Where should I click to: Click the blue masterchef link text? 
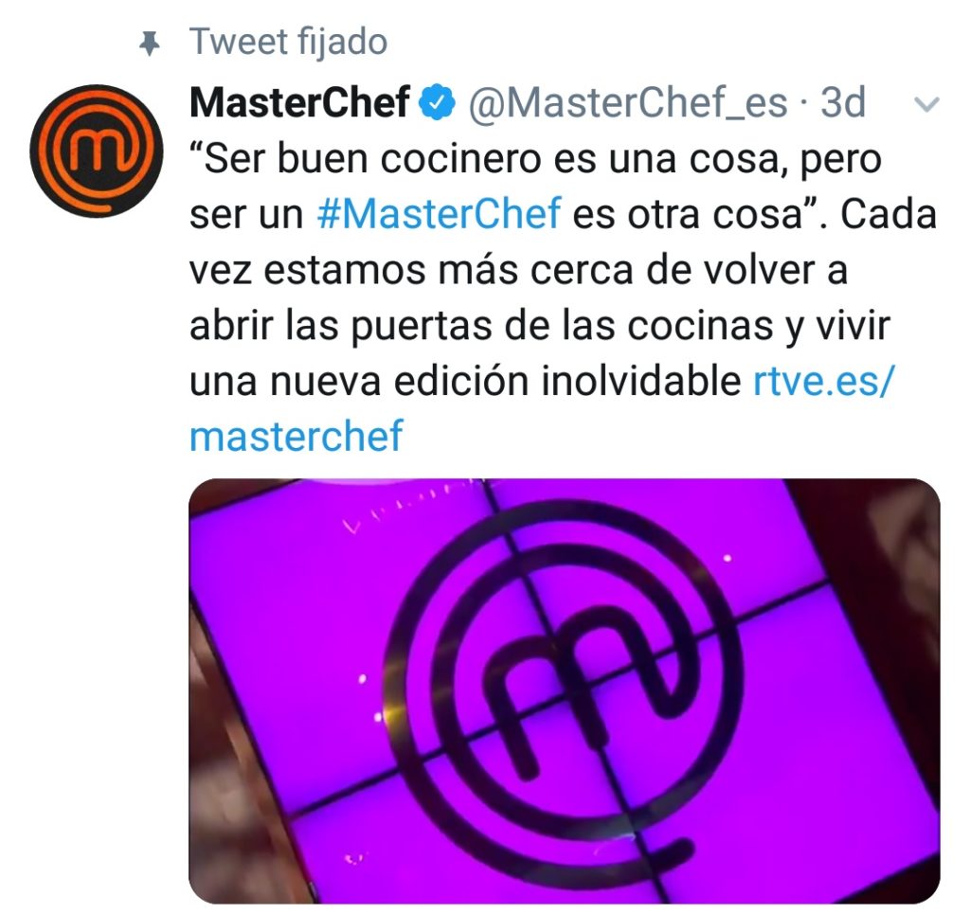click(296, 436)
